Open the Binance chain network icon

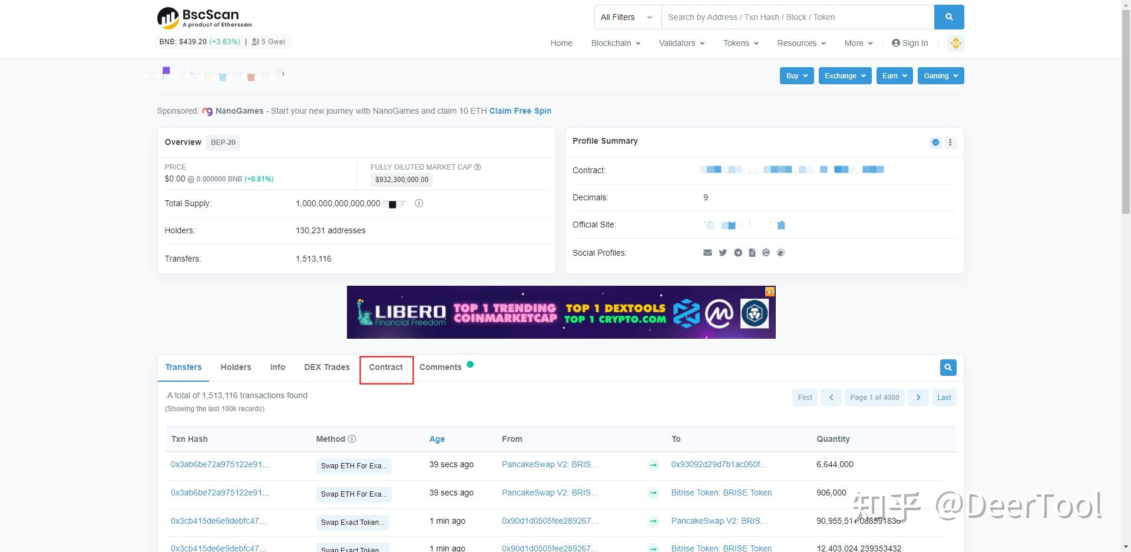coord(955,43)
